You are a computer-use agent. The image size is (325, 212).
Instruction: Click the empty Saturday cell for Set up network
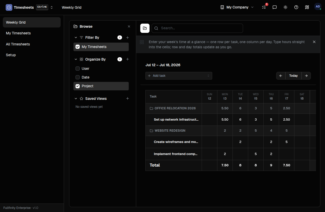[x=302, y=120]
